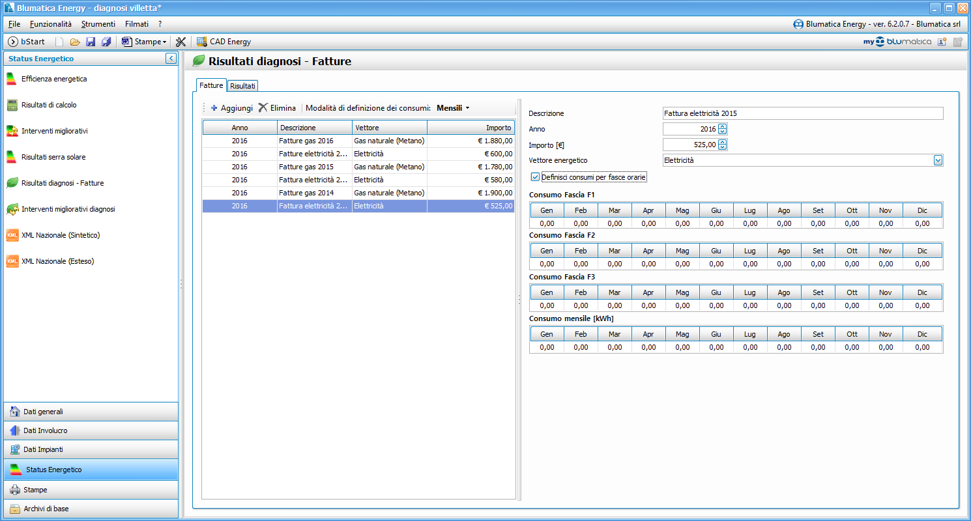Viewport: 971px width, 521px height.
Task: Open XML Nazionale (Sintetico) item
Action: [x=60, y=235]
